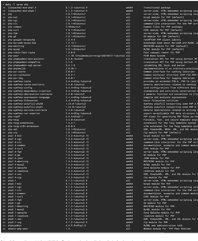Screen dimensions: 198x241
Task: Click the 'Fast request router for PHP' description
Action: coord(161,53)
